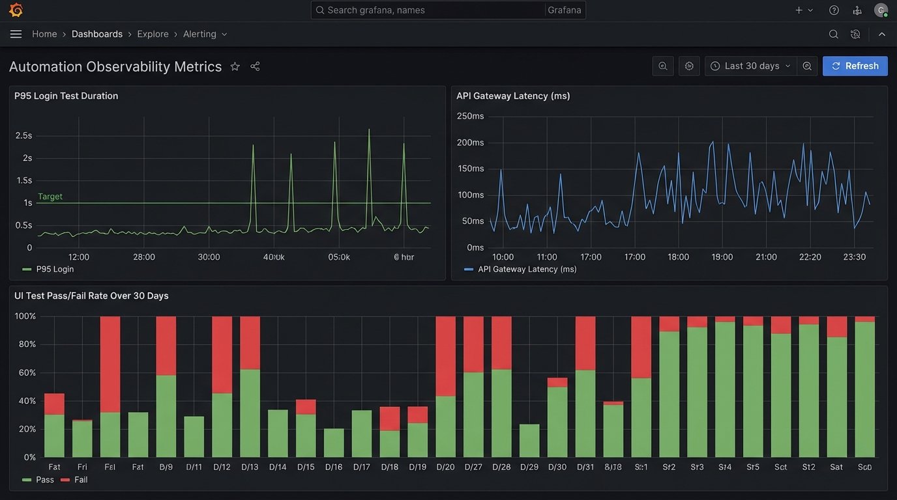Go to Dashboards in breadcrumb
Image resolution: width=897 pixels, height=500 pixels.
click(x=97, y=34)
